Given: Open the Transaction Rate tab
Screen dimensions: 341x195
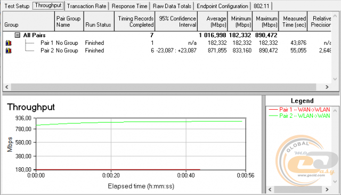Looking at the screenshot, I should click(x=86, y=6).
